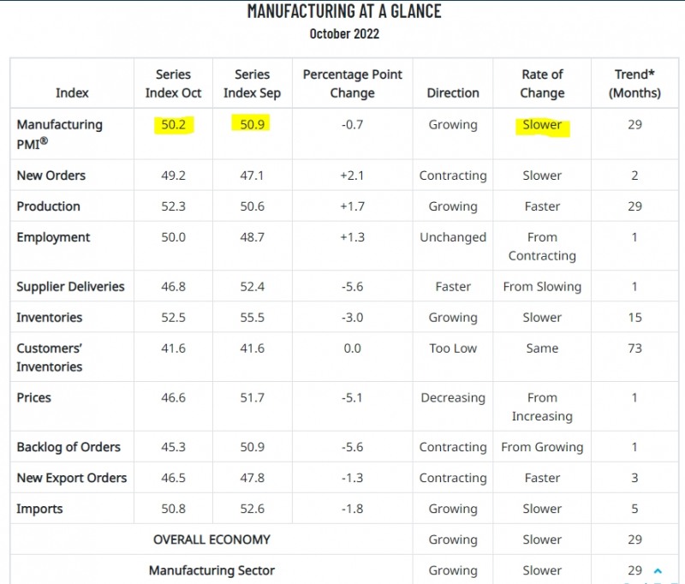Click the 'Imports' row label
Image resolution: width=685 pixels, height=584 pixels.
[x=39, y=510]
